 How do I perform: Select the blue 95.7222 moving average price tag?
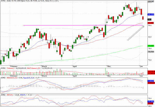(x=151, y=14)
